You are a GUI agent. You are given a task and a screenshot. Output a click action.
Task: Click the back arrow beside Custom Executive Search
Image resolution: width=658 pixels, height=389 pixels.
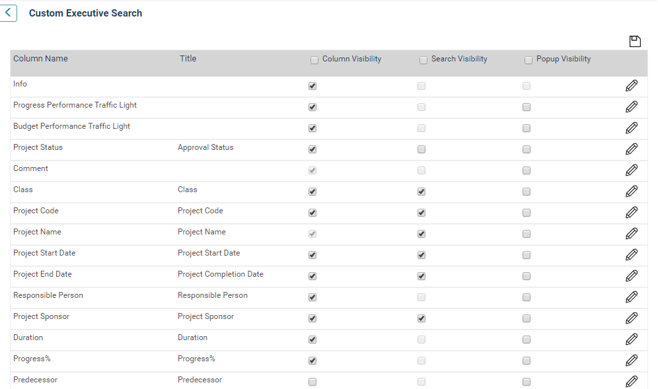8,13
